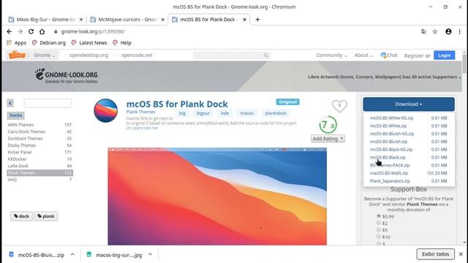Select the $0.99 donation option
The width and height of the screenshot is (468, 263).
click(379, 216)
